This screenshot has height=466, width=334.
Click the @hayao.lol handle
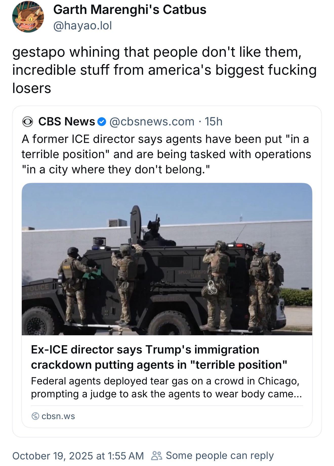[82, 26]
